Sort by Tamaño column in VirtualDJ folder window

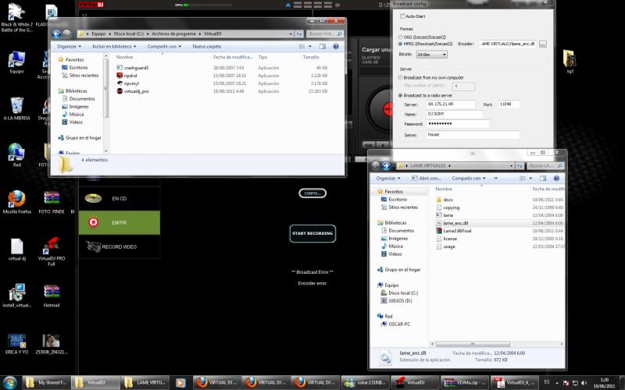(x=311, y=57)
